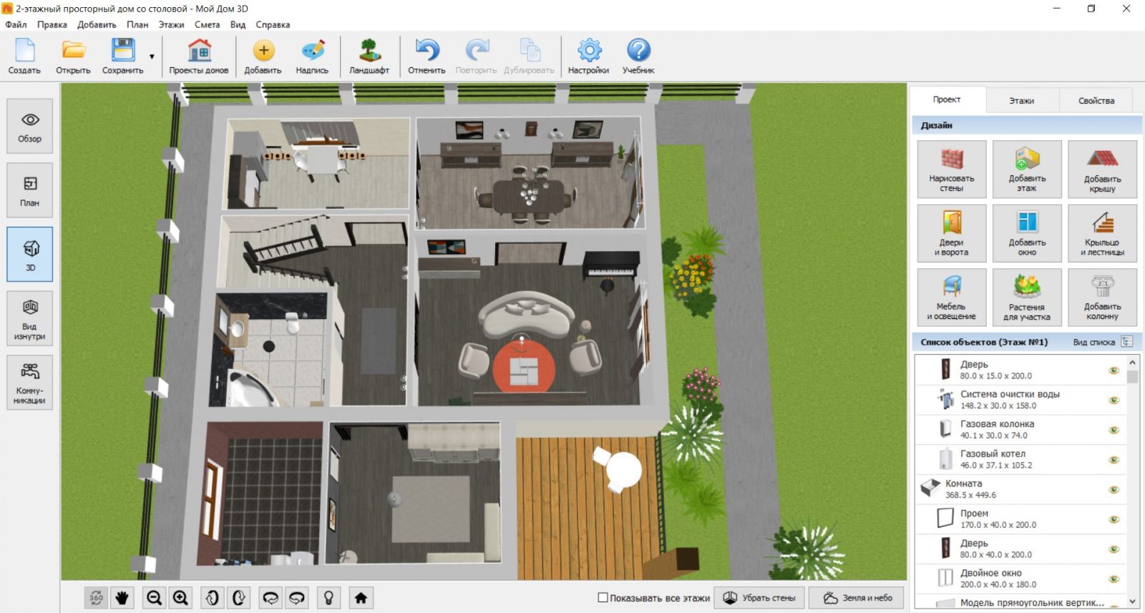Click the light bulb icon in bottom toolbar

click(328, 598)
